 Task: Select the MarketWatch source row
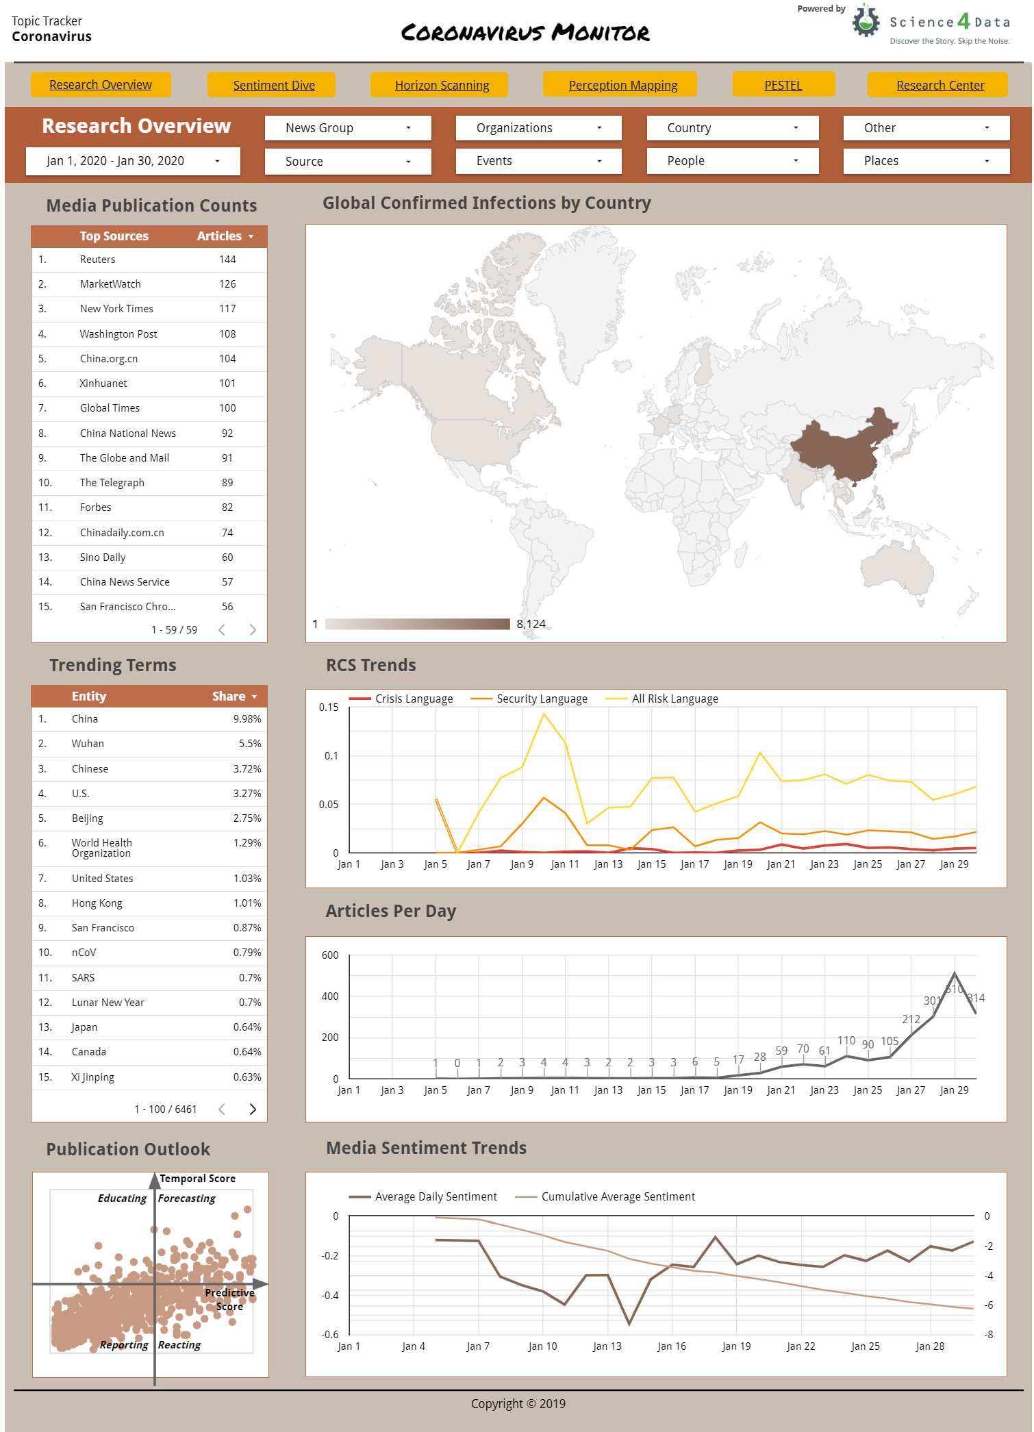click(149, 284)
